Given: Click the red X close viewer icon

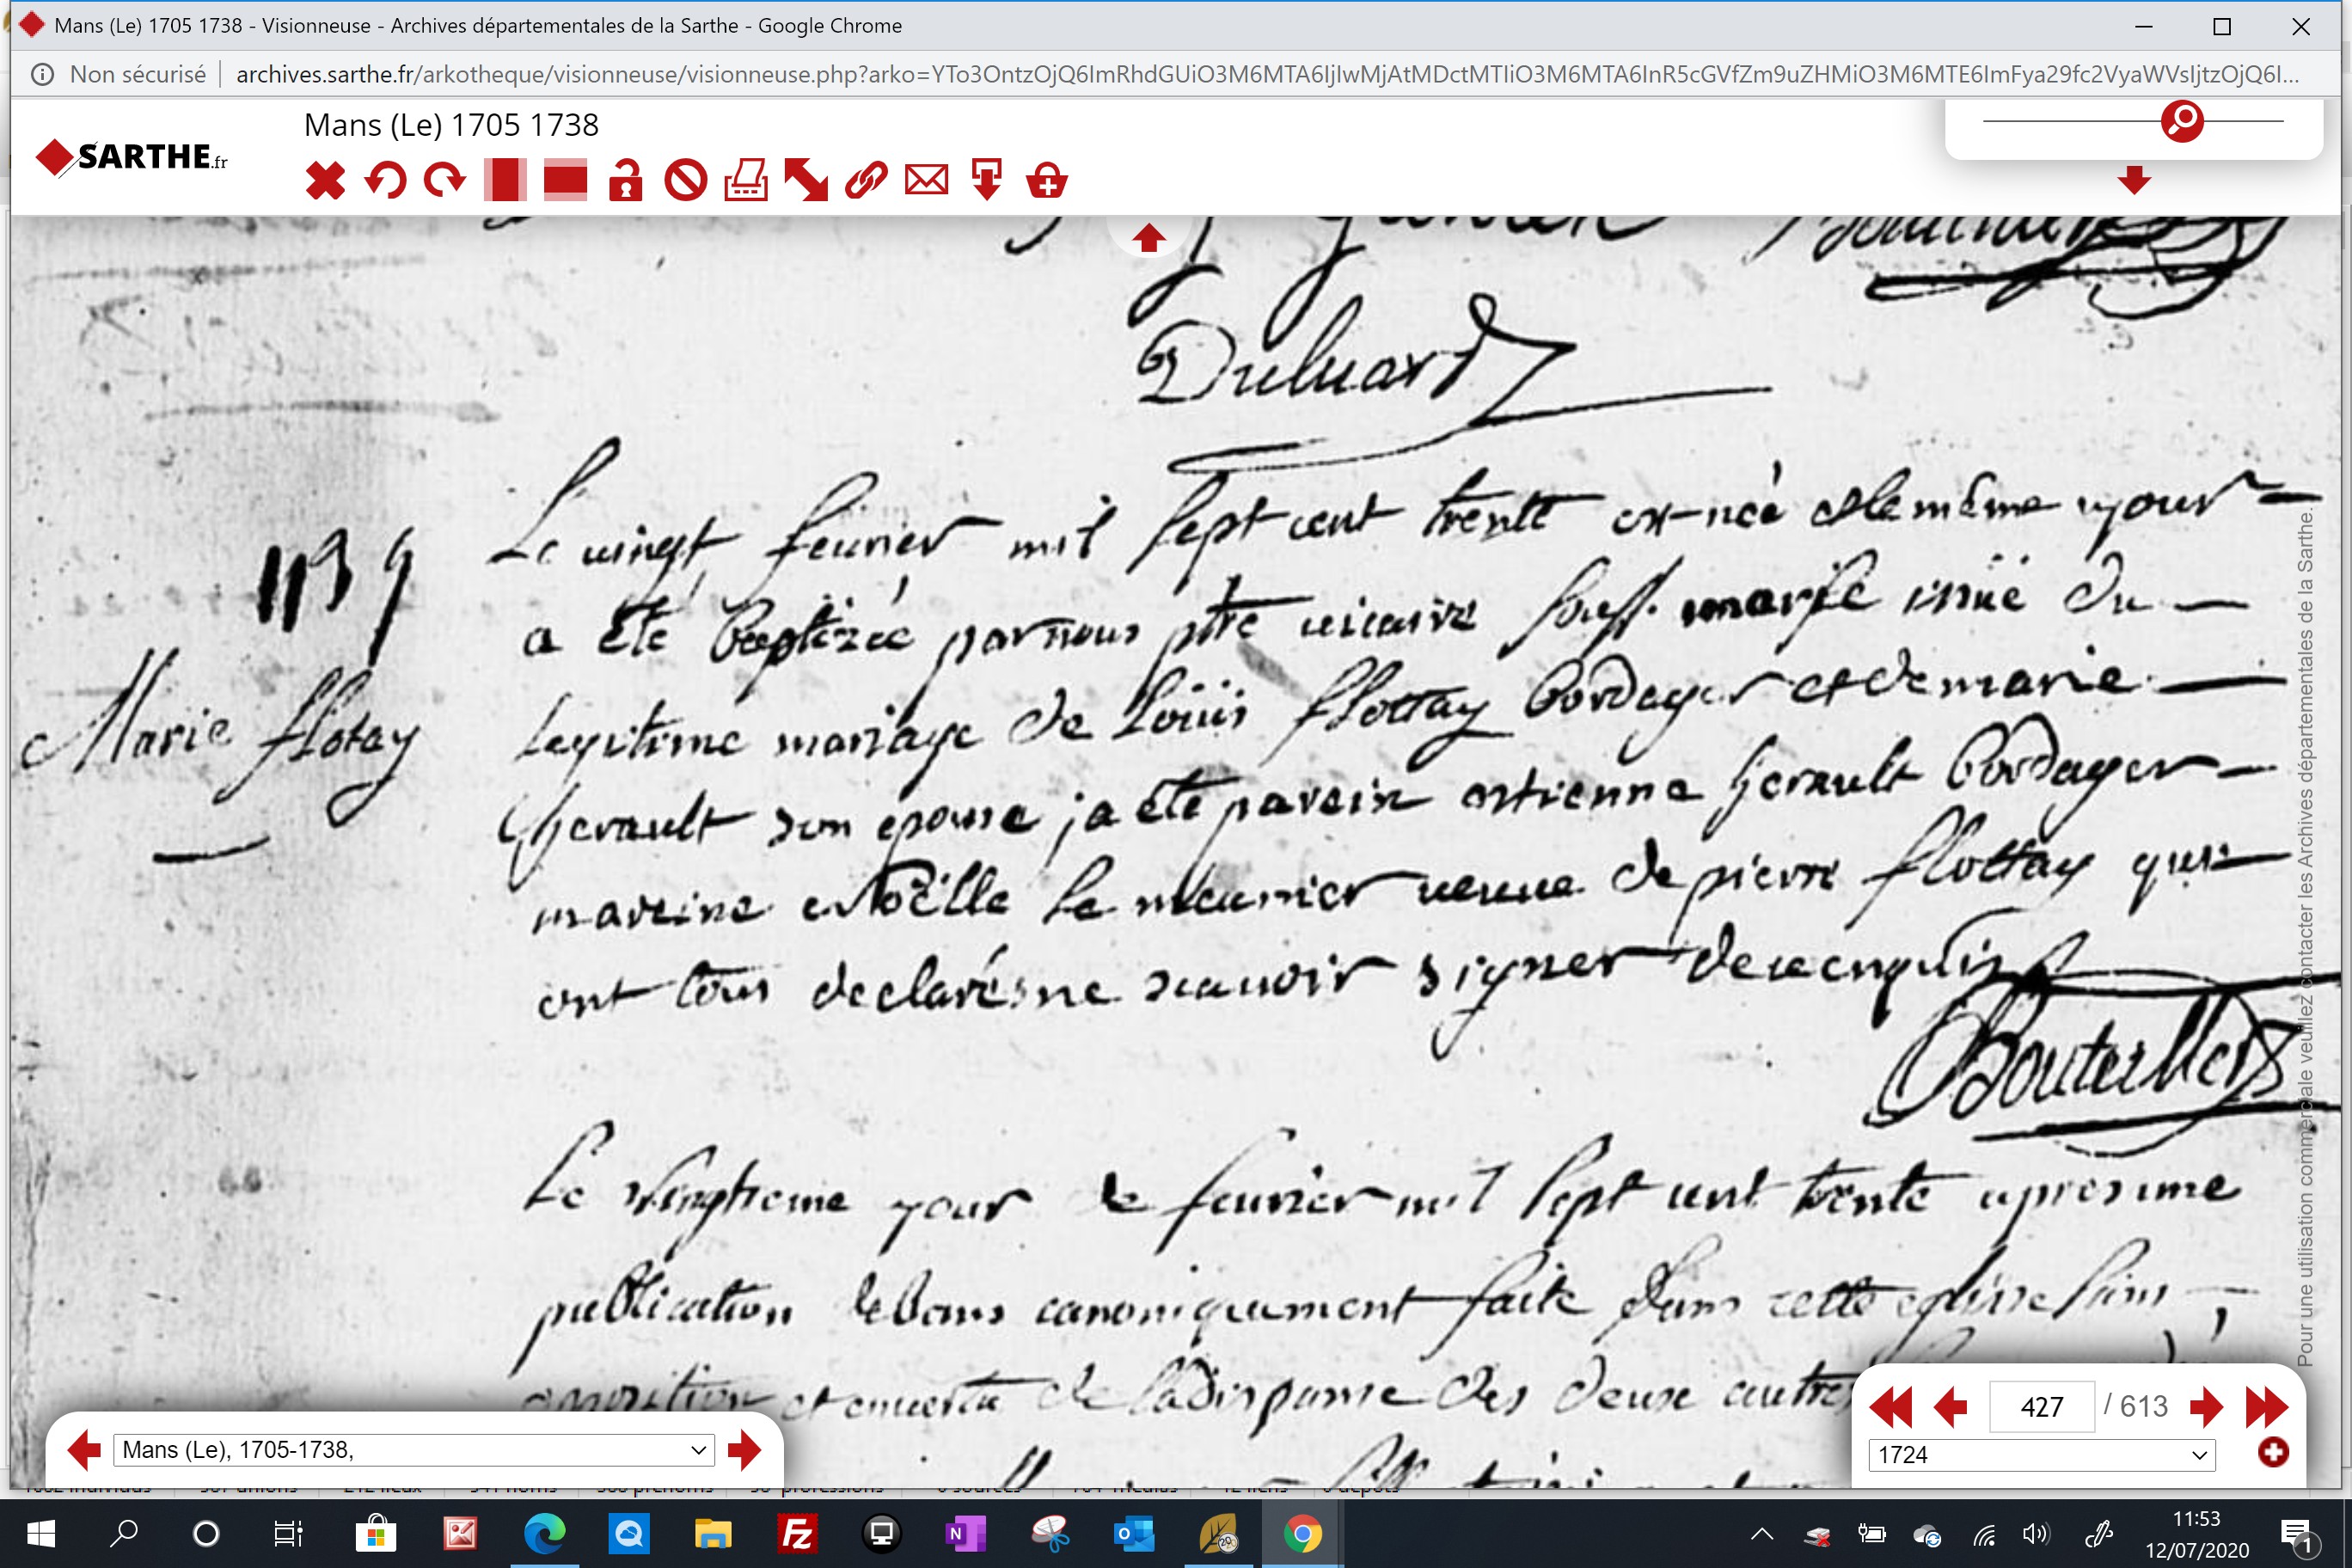Looking at the screenshot, I should tap(325, 181).
